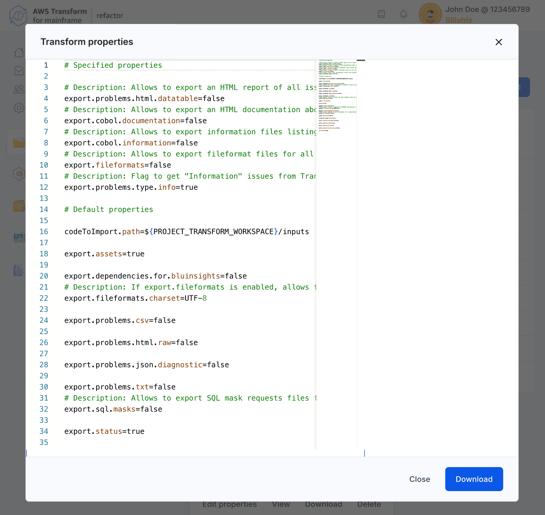This screenshot has width=545, height=515.
Task: Click line number 16 in gutter
Action: tap(44, 232)
